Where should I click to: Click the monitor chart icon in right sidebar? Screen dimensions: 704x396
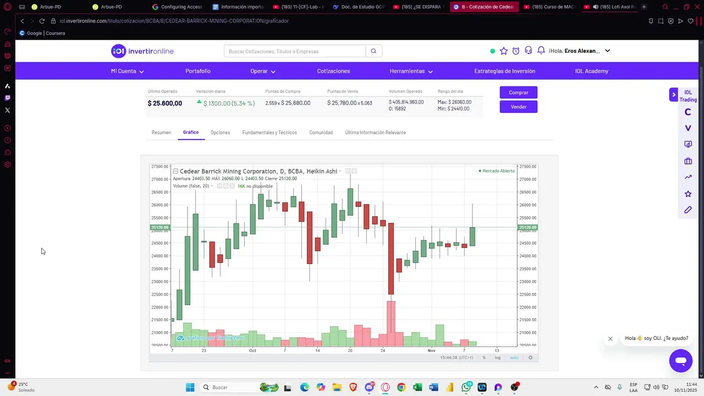coord(688,144)
